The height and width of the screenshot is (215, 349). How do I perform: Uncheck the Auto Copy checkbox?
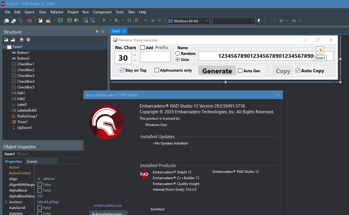click(298, 71)
